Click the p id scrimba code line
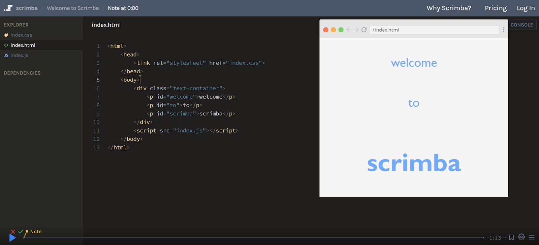 [x=191, y=114]
